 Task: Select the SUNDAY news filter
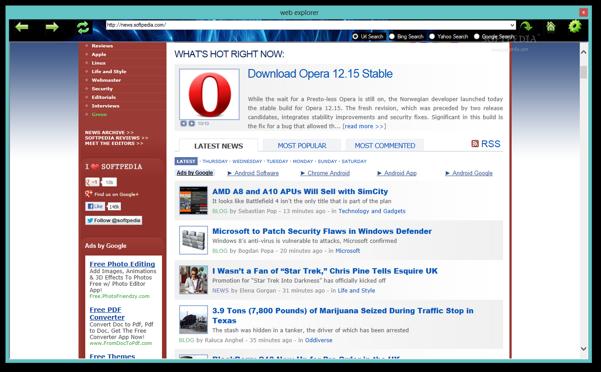327,161
